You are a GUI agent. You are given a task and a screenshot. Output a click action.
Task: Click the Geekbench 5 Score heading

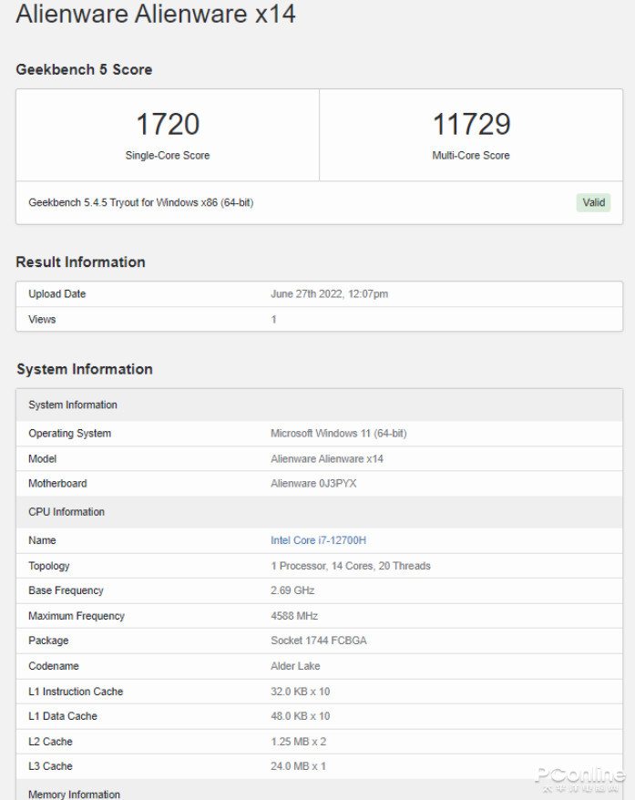(x=84, y=69)
